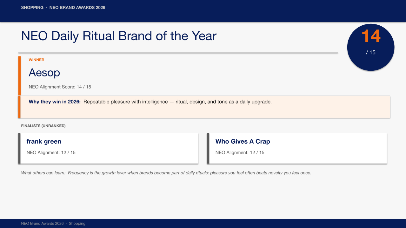This screenshot has width=406, height=228.
Task: Click NEO BRAND AWARDS 2026 header text
Action: [x=77, y=8]
